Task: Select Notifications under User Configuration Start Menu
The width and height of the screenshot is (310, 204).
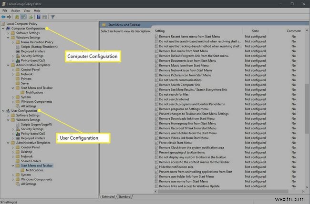Action: [35, 170]
